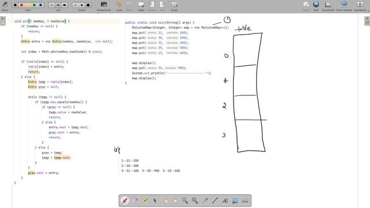Choose the thick line width
This screenshot has height=208, width=370.
tap(64, 5)
